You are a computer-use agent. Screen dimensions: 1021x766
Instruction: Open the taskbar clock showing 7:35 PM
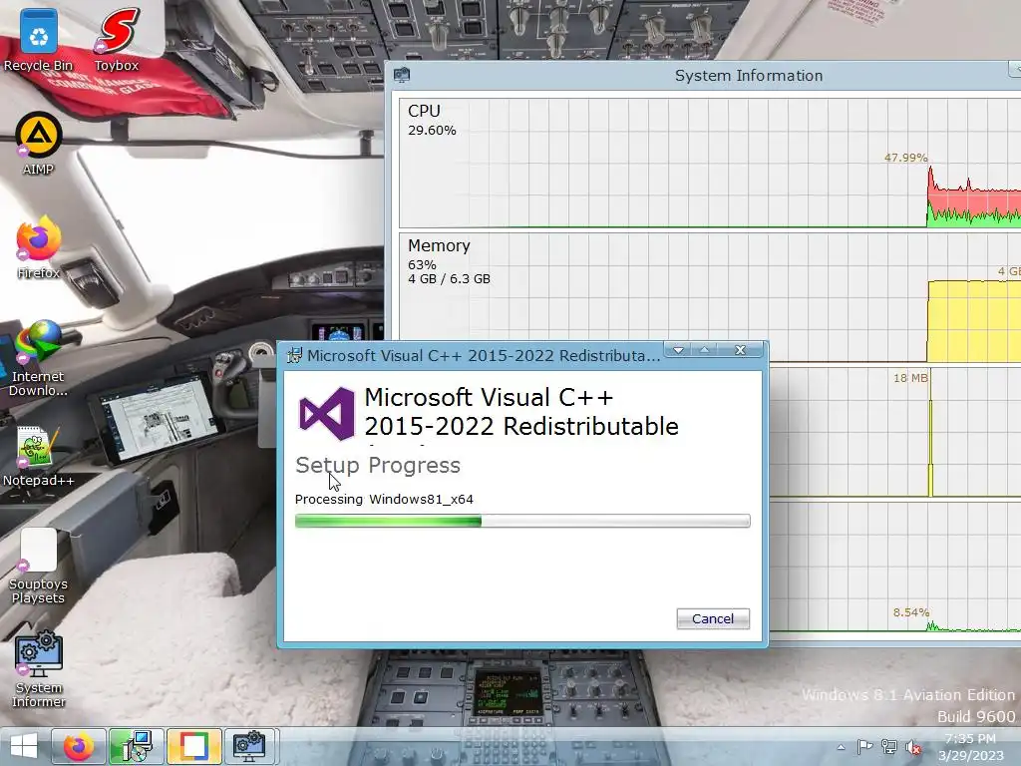[970, 747]
